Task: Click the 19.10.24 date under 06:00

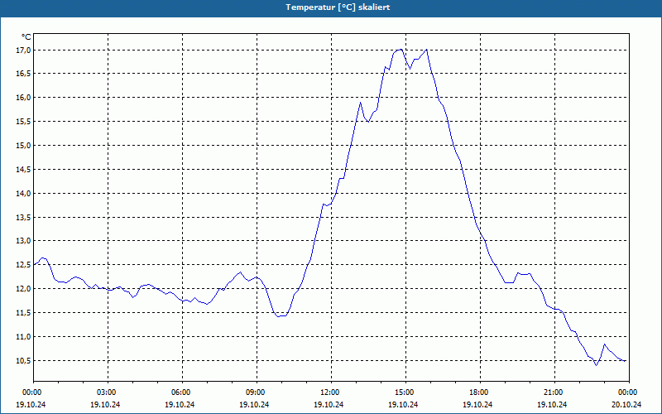Action: (x=180, y=404)
